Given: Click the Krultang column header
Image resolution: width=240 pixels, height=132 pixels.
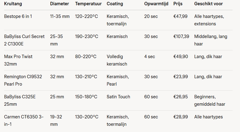Looking at the screenshot, I should click(13, 4).
